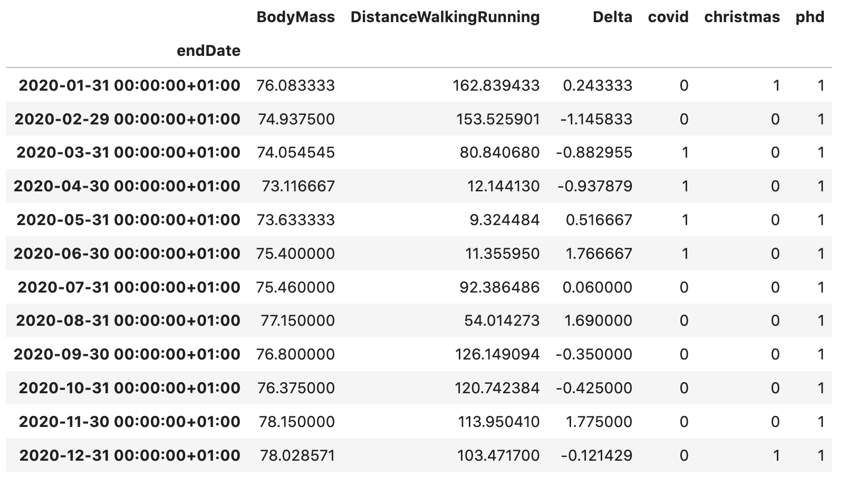
Task: Click BodyMass value 77.150000
Action: [297, 321]
